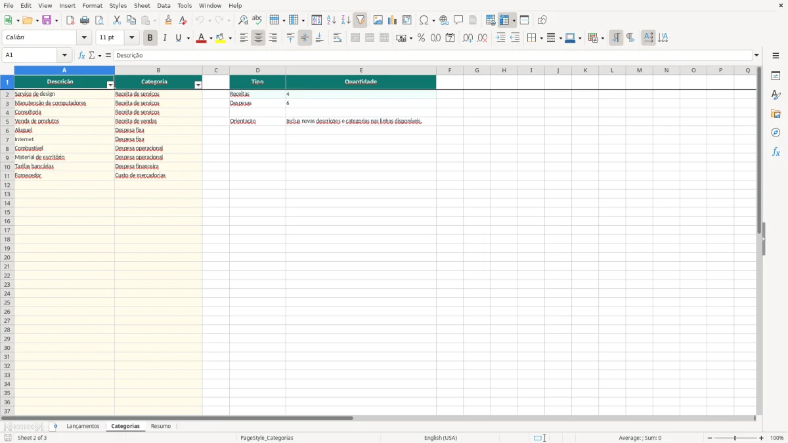Click Add Decimal Place icon
Screen dimensions: 788x443
468,38
